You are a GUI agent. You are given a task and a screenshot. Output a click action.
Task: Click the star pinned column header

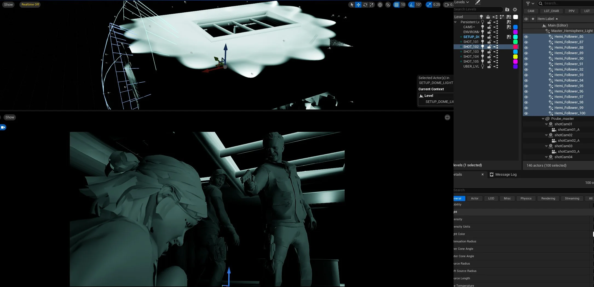533,19
